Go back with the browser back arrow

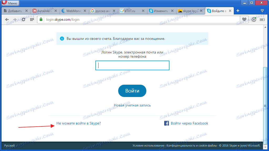pos(7,19)
